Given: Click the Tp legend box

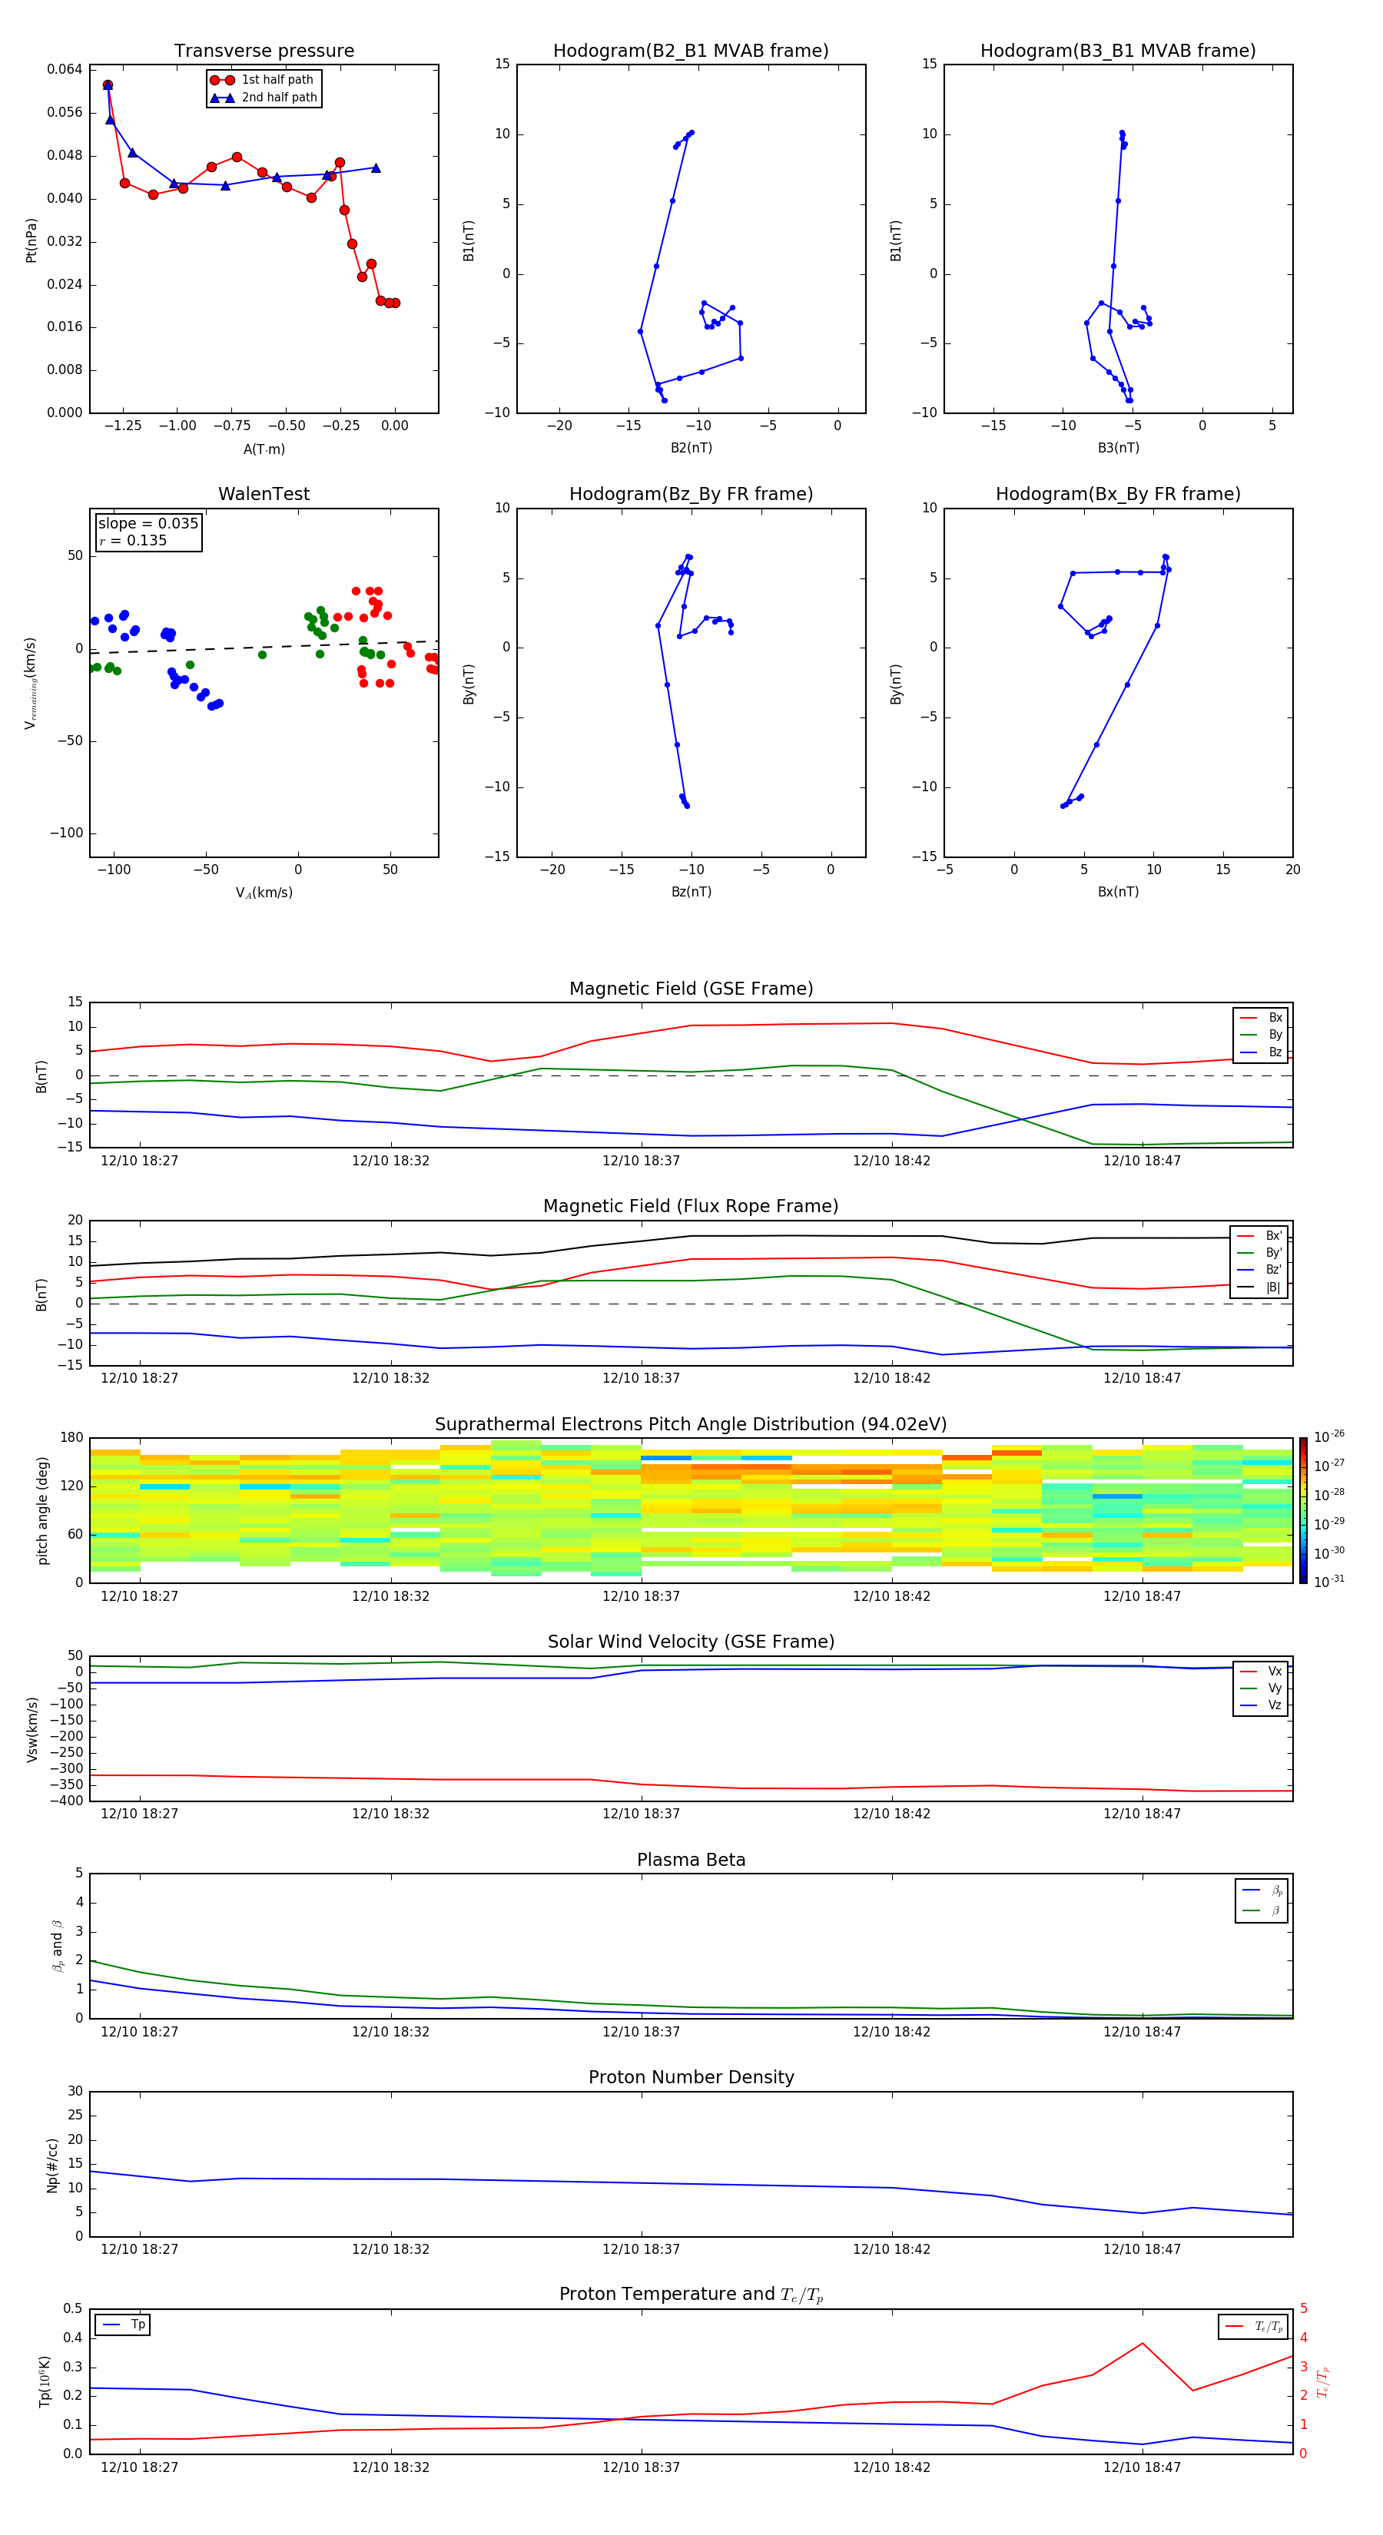Looking at the screenshot, I should [122, 2325].
